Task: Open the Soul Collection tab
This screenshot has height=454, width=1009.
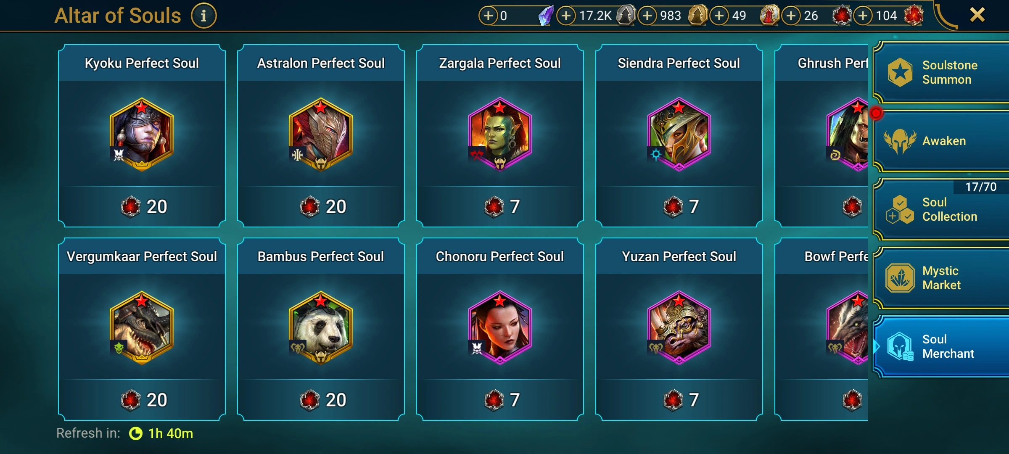Action: click(941, 209)
